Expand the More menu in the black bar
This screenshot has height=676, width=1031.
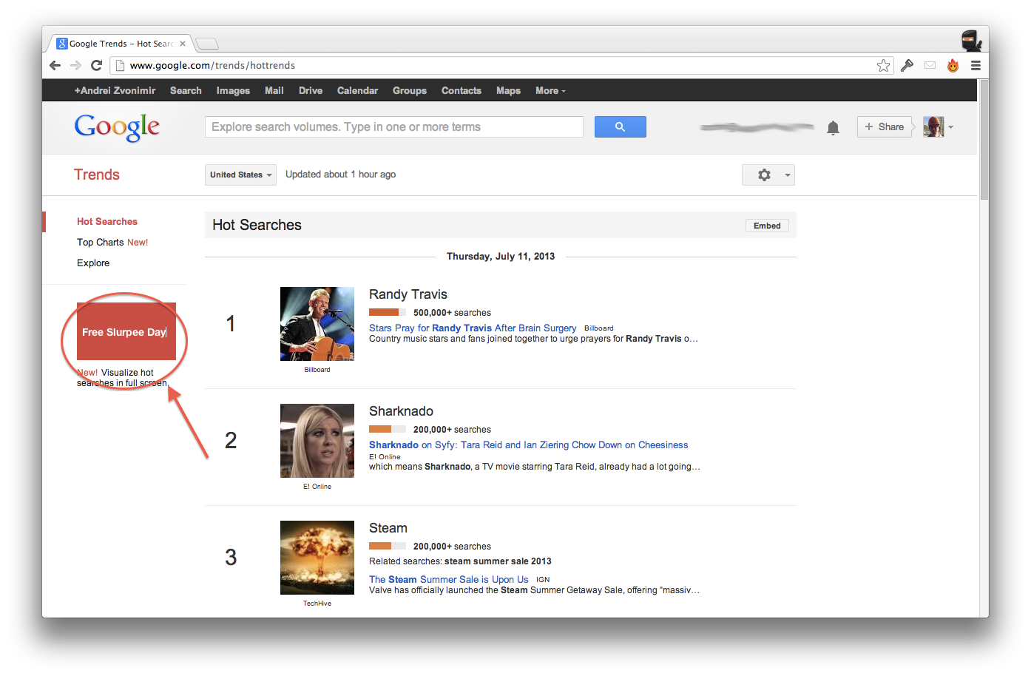tap(550, 90)
